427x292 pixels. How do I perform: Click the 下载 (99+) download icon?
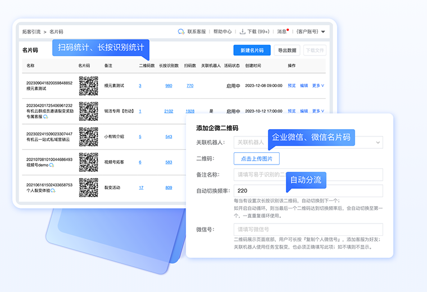click(243, 32)
